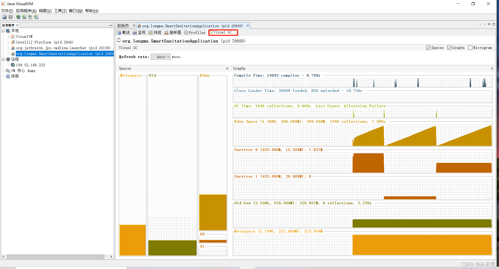This screenshot has height=269, width=499.
Task: Click the Eden Space graph
Action: 363,135
